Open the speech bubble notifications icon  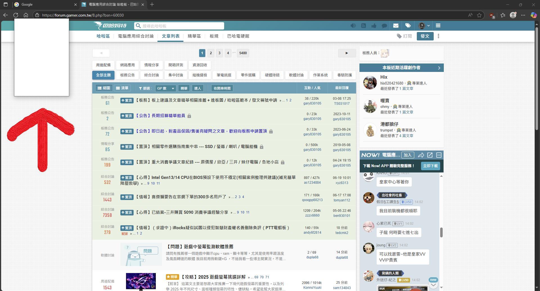(x=384, y=26)
